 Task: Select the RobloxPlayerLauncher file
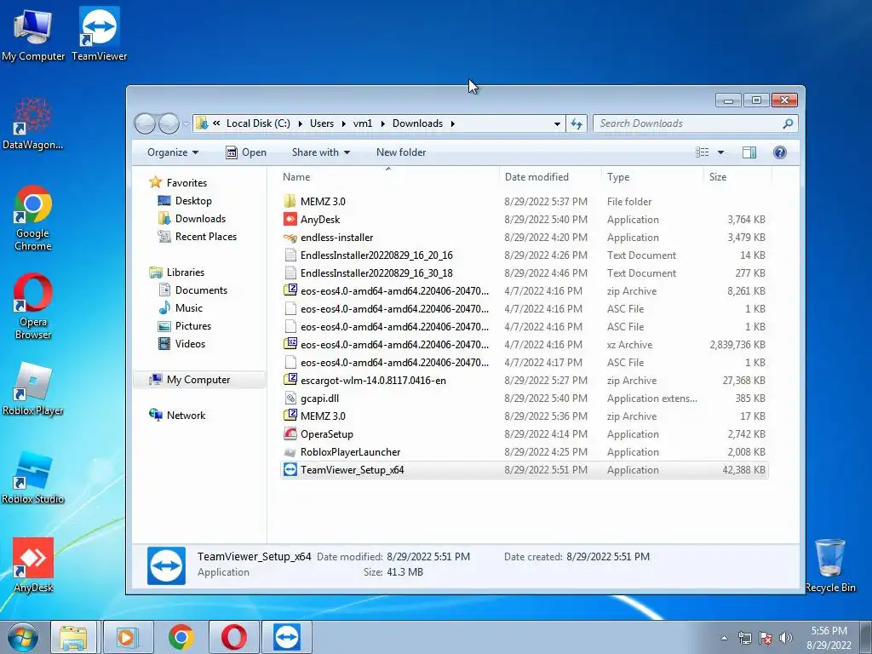523,452
